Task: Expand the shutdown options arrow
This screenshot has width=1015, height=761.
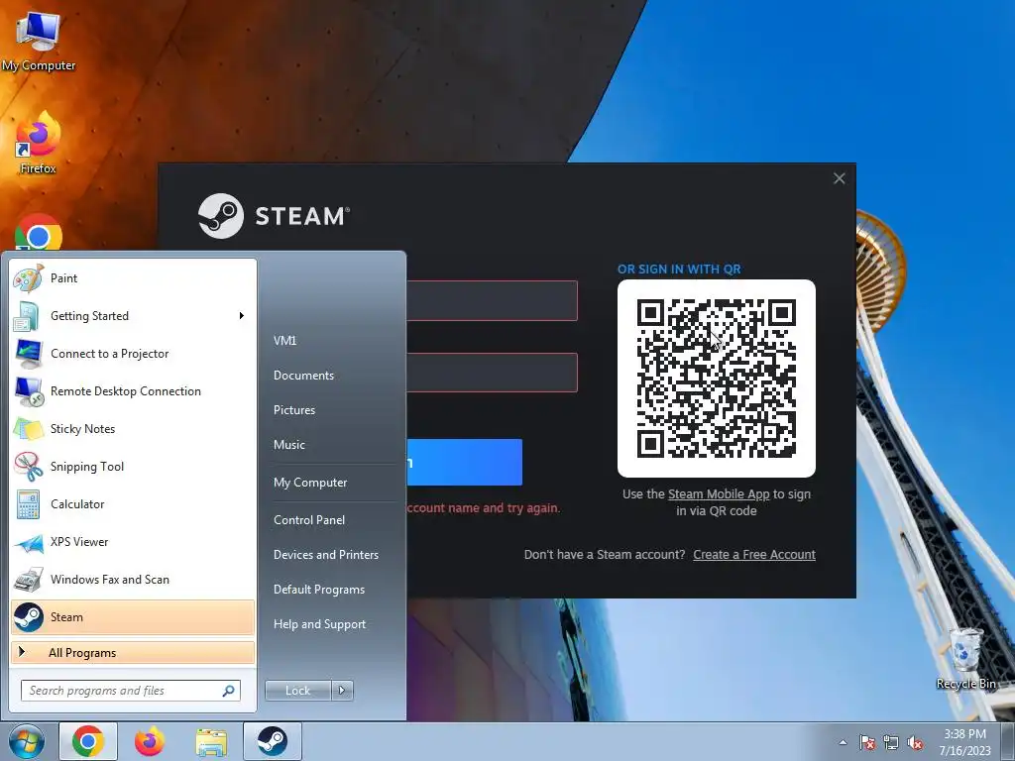Action: pyautogui.click(x=342, y=691)
